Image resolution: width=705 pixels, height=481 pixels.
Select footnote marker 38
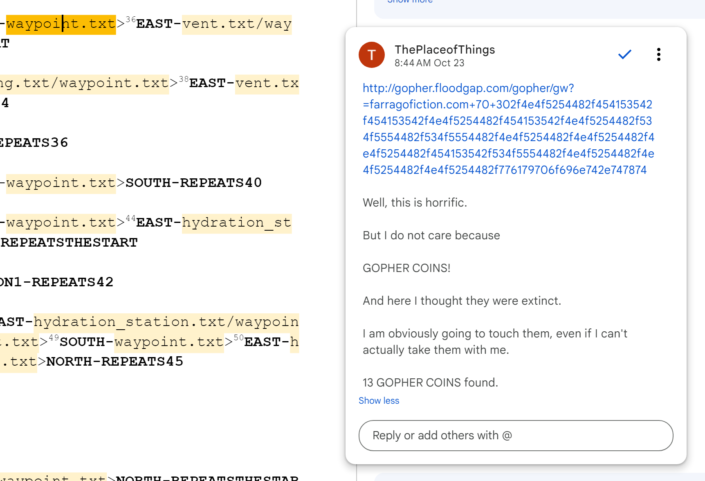click(184, 79)
